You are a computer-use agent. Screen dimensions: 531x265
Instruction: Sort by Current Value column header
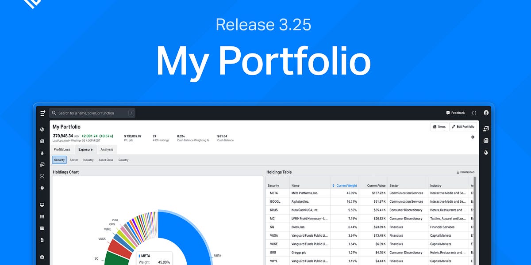[x=373, y=185]
